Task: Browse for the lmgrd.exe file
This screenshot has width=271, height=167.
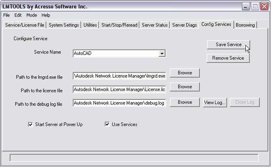Action: (185, 73)
